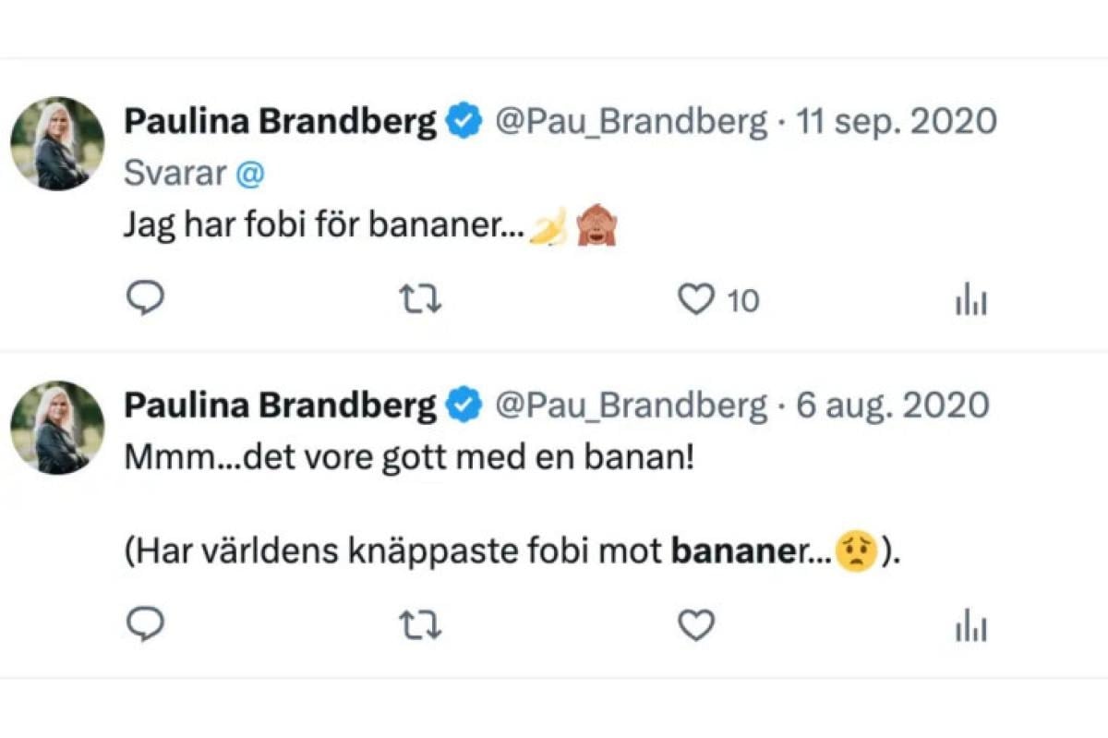
Task: Open the '11 sep. 2020' timestamp link
Action: 897,122
